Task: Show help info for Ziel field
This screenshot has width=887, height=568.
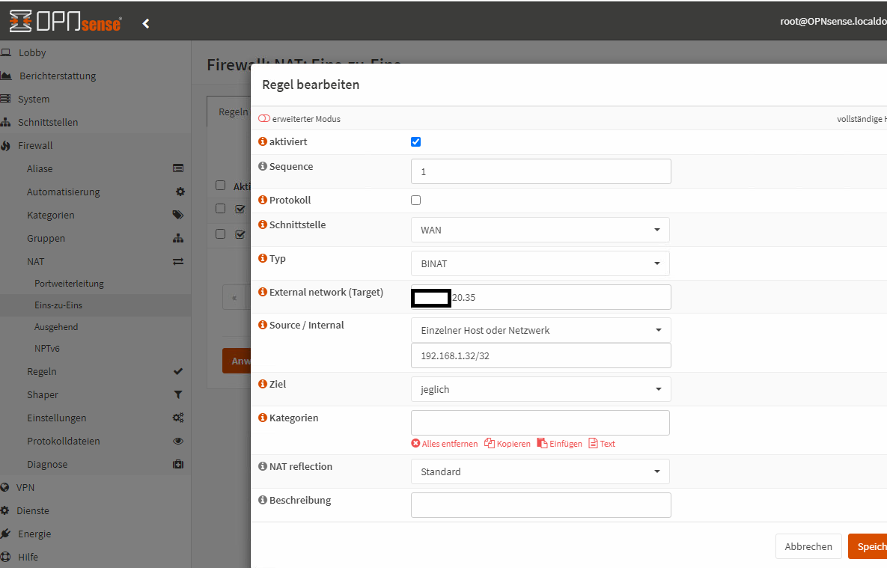Action: (263, 384)
